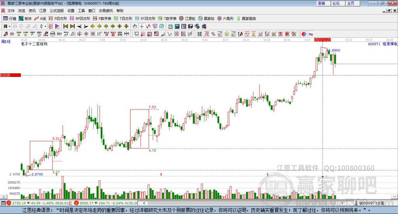
Task: Click the n² number tool icon
Action: tap(66, 34)
